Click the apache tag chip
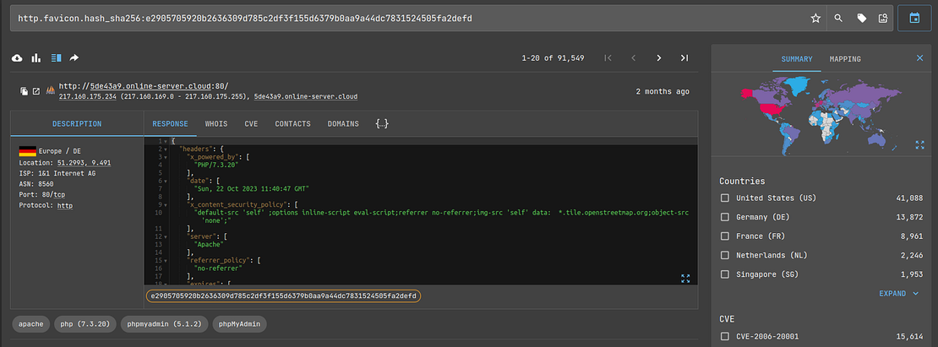The width and height of the screenshot is (938, 347). (x=30, y=323)
